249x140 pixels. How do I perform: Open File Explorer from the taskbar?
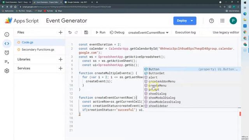245,20
